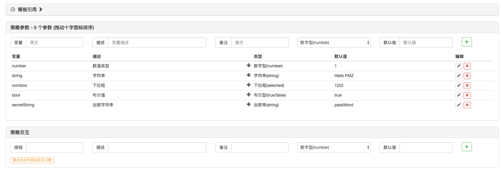Delete the number parameter row
This screenshot has width=501, height=171.
(x=467, y=66)
